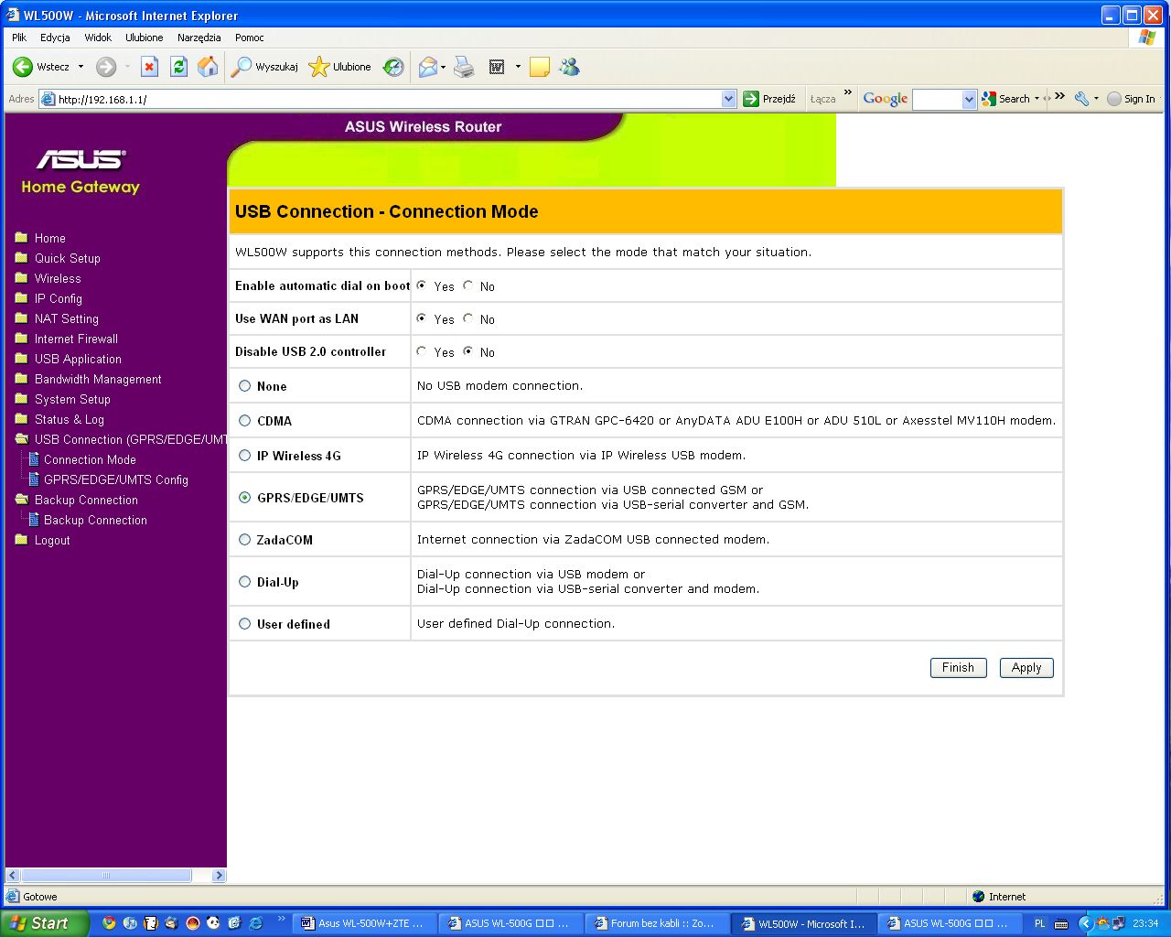This screenshot has width=1171, height=937.
Task: Click the folder icon next to Home
Action: click(22, 237)
